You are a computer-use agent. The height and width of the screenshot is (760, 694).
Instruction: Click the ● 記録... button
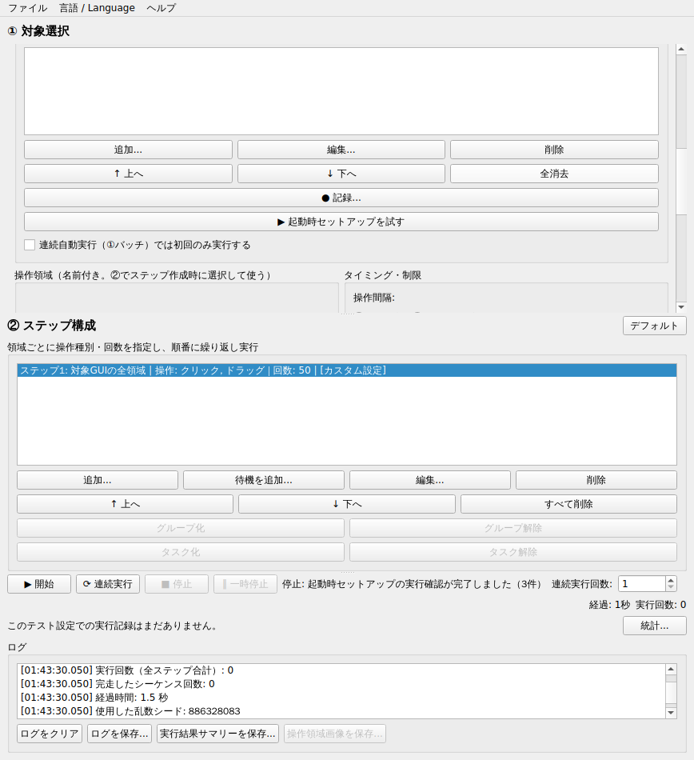click(341, 198)
